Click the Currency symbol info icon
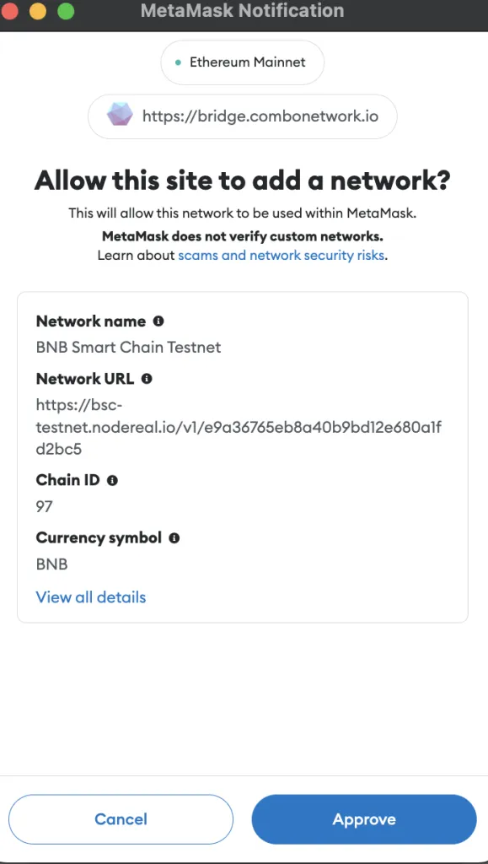This screenshot has height=864, width=488. 174,537
